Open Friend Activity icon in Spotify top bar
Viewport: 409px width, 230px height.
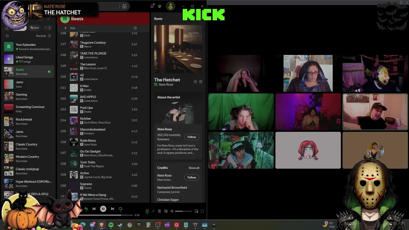159,6
